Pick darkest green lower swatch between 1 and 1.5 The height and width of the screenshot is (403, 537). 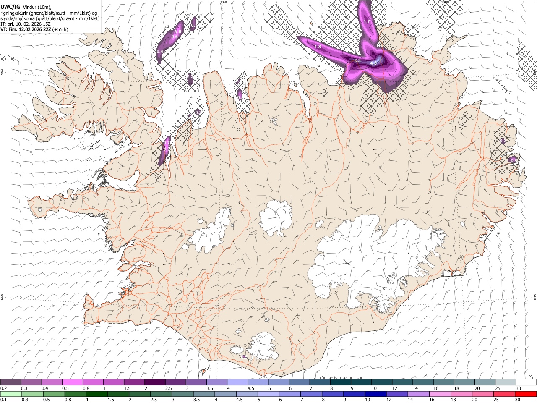(97, 394)
